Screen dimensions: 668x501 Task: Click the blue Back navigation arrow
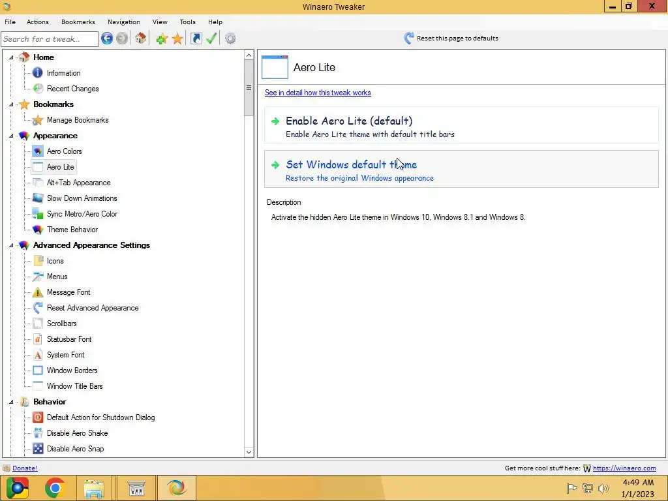click(107, 38)
